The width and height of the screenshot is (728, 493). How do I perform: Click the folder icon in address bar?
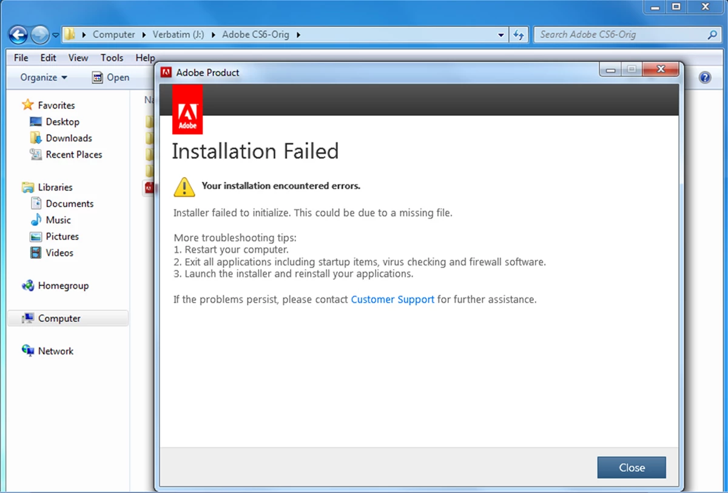click(x=70, y=35)
